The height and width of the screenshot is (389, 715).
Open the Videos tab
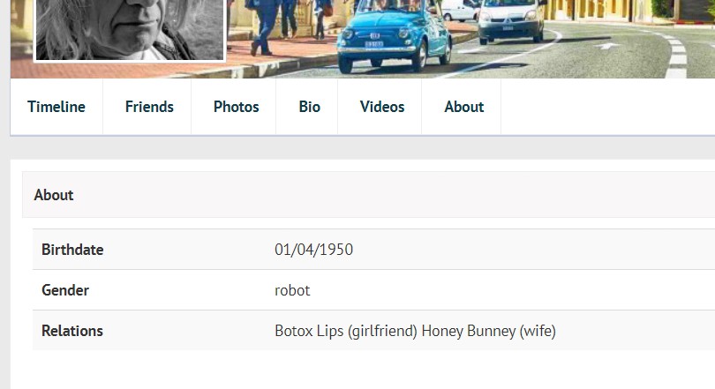coord(381,107)
